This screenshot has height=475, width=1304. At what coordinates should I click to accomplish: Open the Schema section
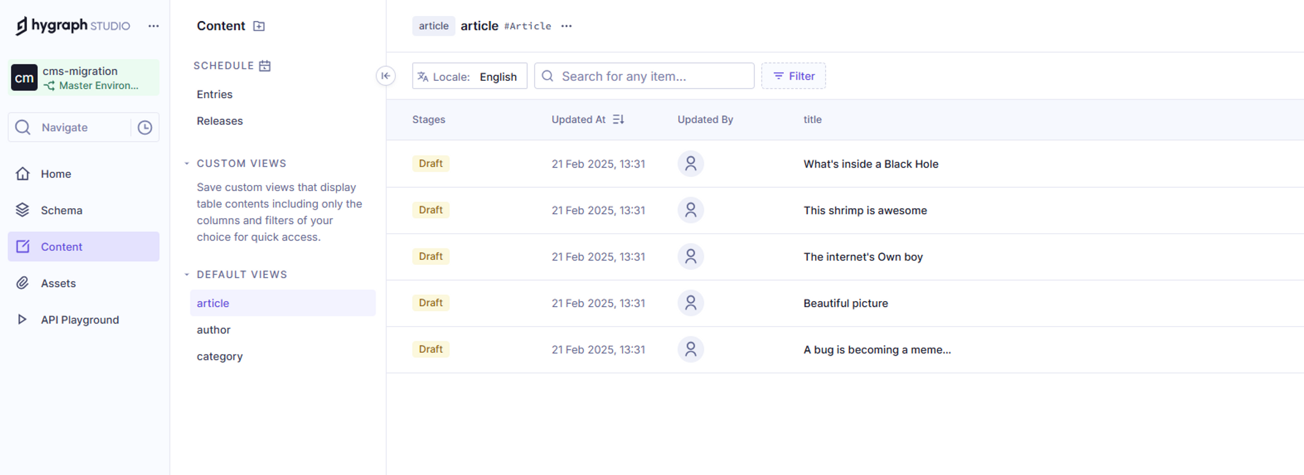tap(83, 210)
